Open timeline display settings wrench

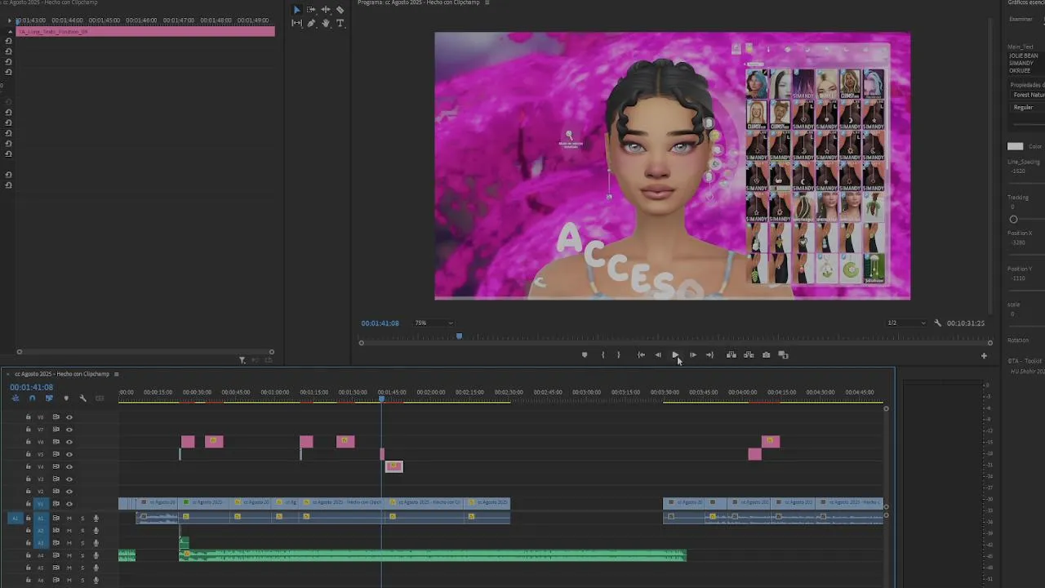[x=82, y=399]
